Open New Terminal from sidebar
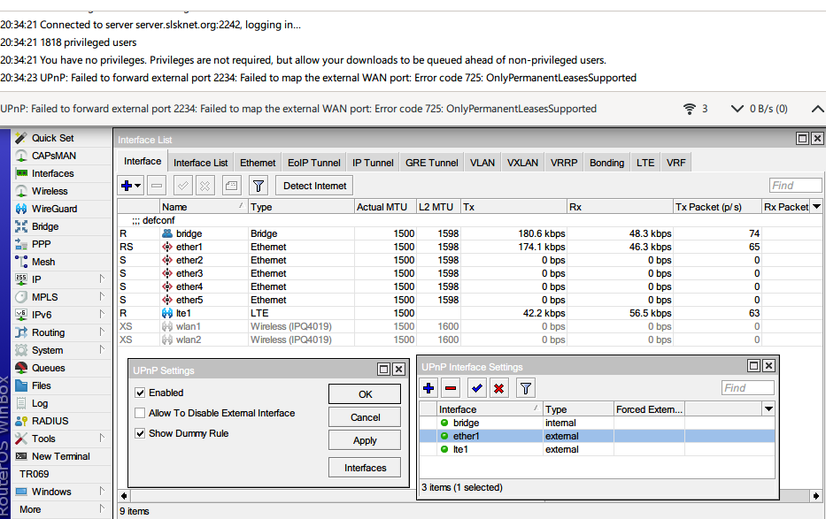 pos(60,456)
